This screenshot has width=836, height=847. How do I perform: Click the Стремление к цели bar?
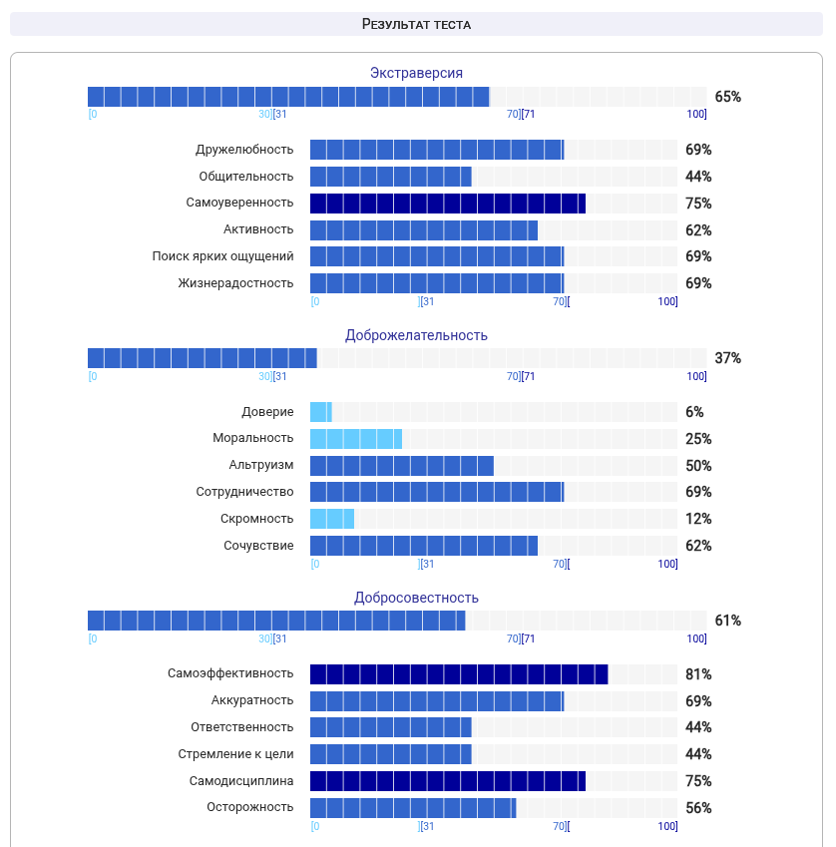pyautogui.click(x=494, y=754)
